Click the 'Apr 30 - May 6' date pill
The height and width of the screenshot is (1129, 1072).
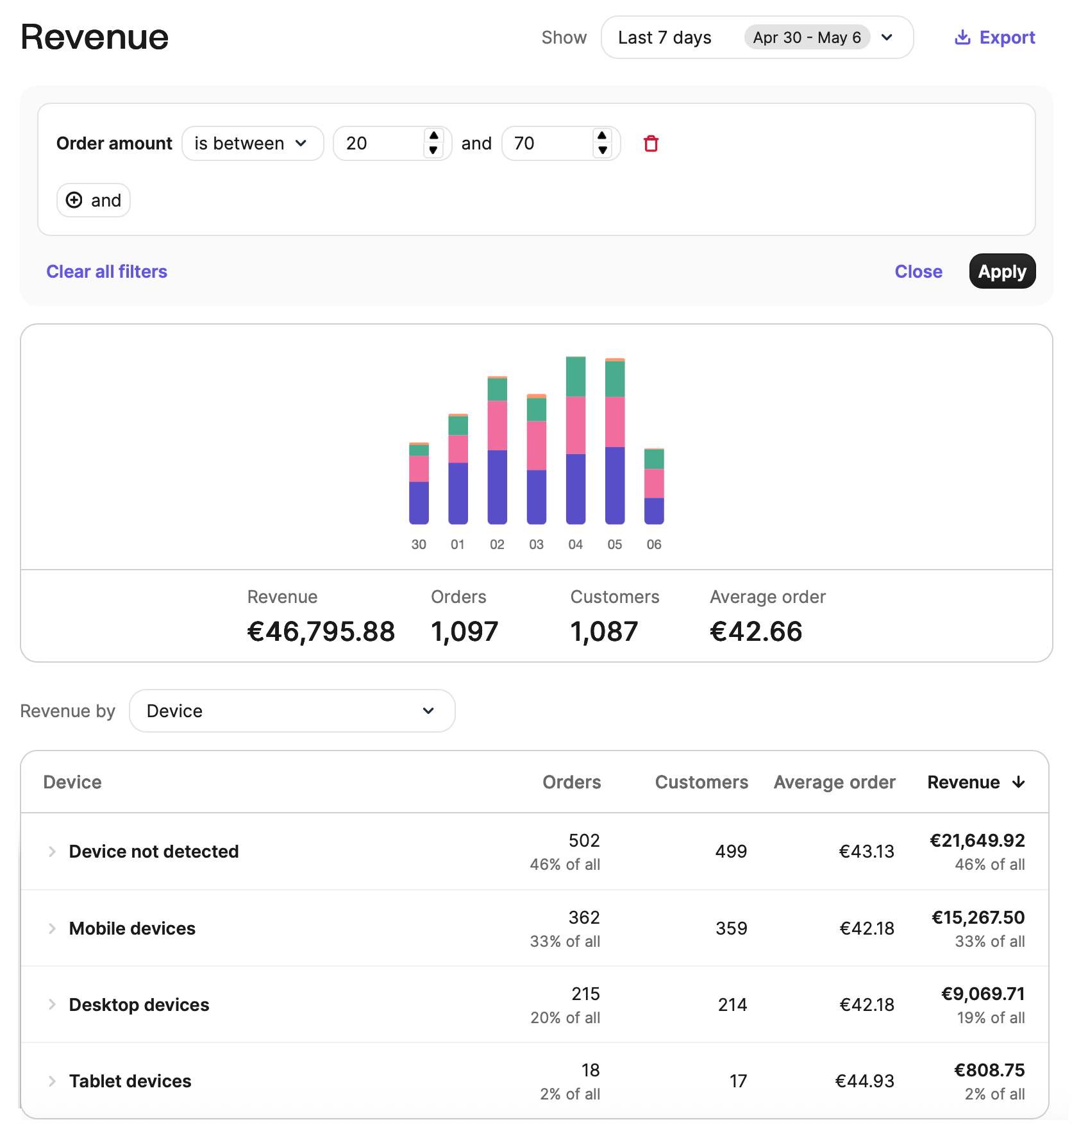click(807, 37)
